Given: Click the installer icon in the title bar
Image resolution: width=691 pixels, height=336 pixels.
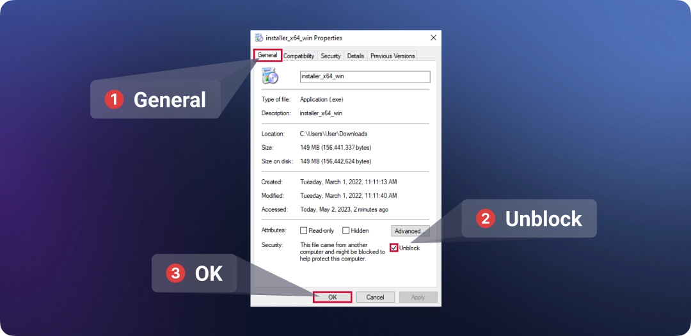Looking at the screenshot, I should coord(258,38).
